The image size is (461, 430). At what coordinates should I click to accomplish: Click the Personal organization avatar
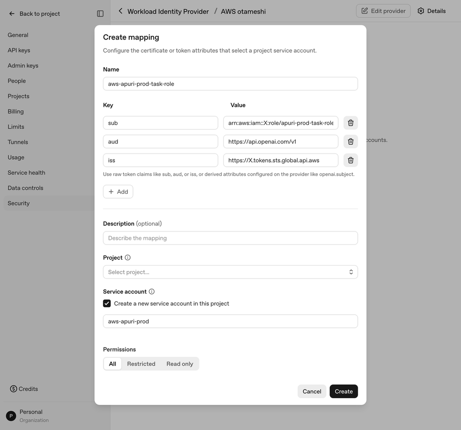[11, 416]
